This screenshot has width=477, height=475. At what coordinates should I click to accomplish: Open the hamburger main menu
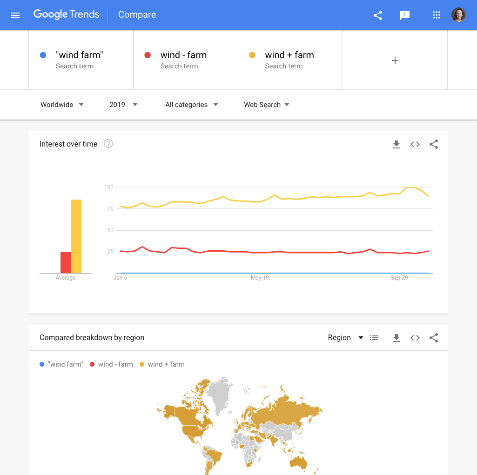15,15
